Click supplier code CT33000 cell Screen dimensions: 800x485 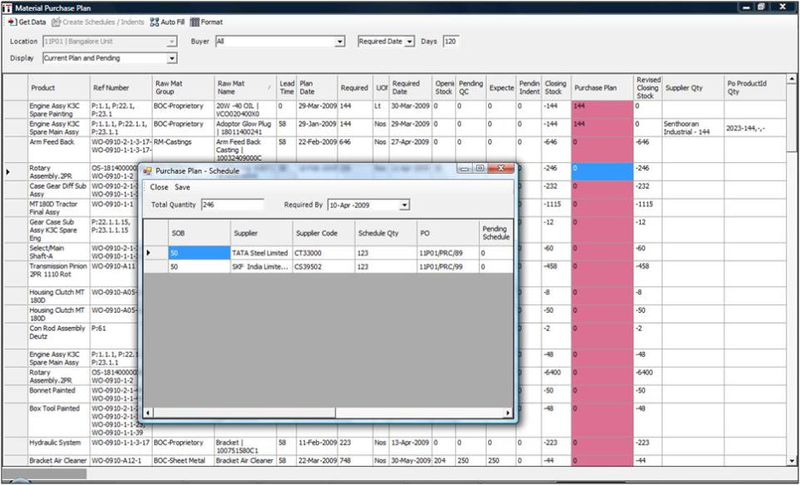click(323, 253)
